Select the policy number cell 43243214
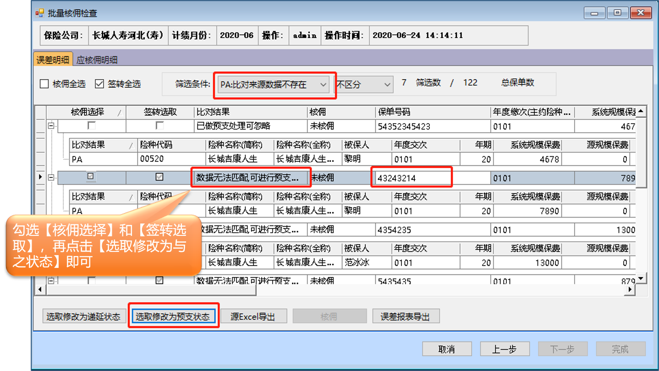659x371 pixels. pyautogui.click(x=411, y=178)
